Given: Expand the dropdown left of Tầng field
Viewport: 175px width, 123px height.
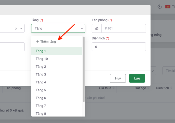Looking at the screenshot, I should tap(21, 28).
